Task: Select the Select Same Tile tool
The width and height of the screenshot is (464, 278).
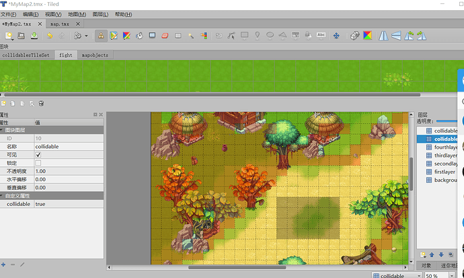Action: (x=204, y=36)
